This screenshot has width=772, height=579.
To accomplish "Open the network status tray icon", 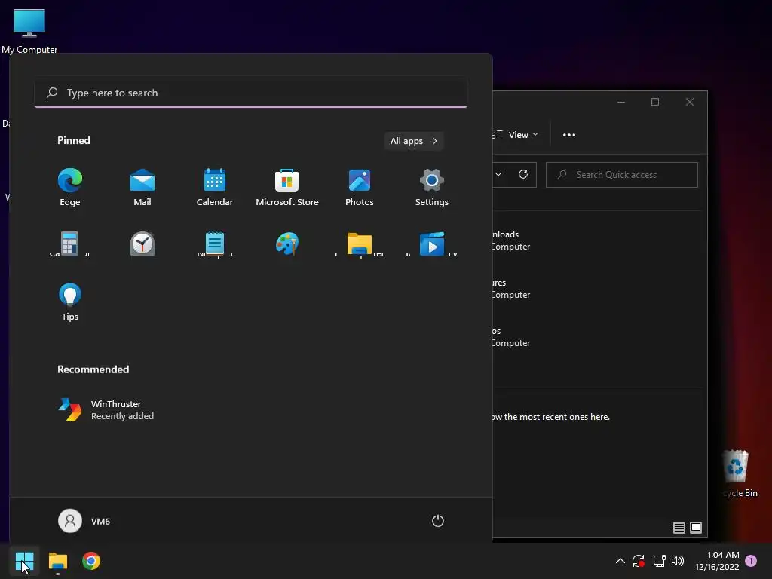I will [x=659, y=561].
